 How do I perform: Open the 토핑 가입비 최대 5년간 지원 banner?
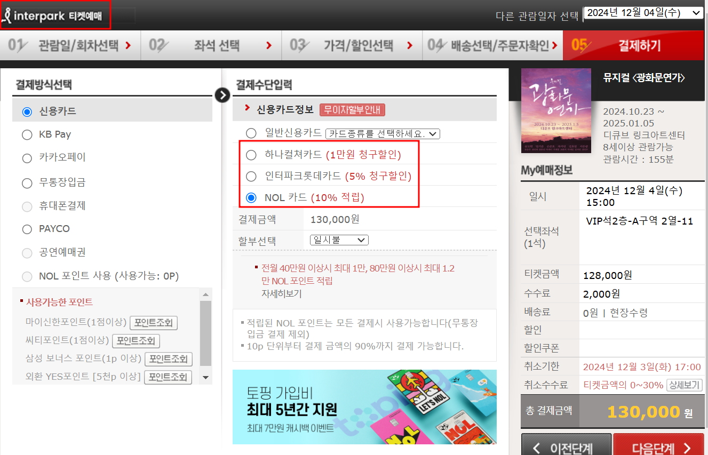pyautogui.click(x=364, y=407)
